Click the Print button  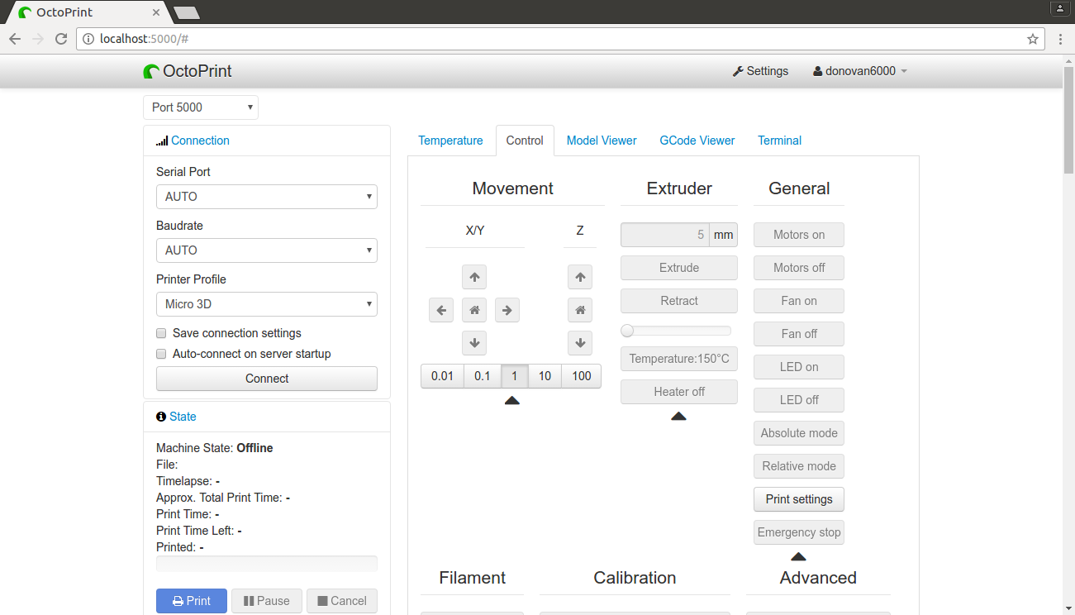(x=192, y=601)
